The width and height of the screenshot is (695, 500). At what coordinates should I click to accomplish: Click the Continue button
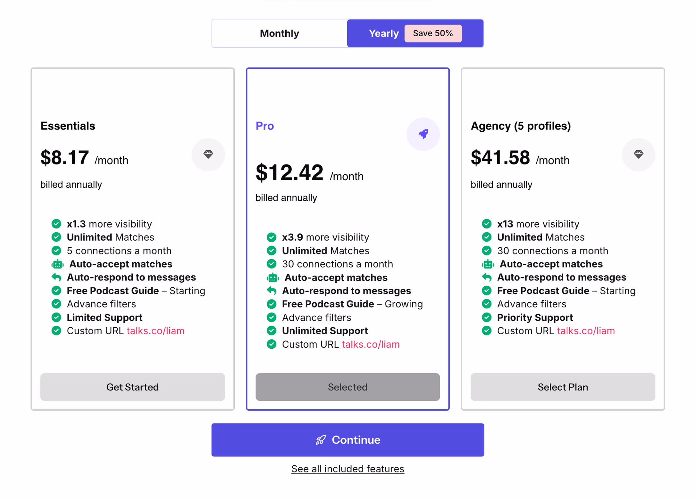coord(347,440)
